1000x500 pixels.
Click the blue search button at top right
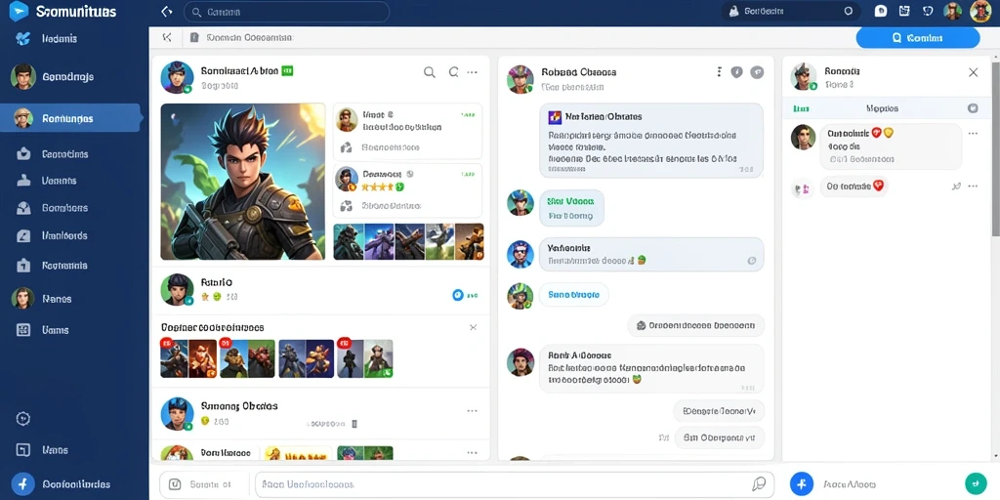pos(917,38)
